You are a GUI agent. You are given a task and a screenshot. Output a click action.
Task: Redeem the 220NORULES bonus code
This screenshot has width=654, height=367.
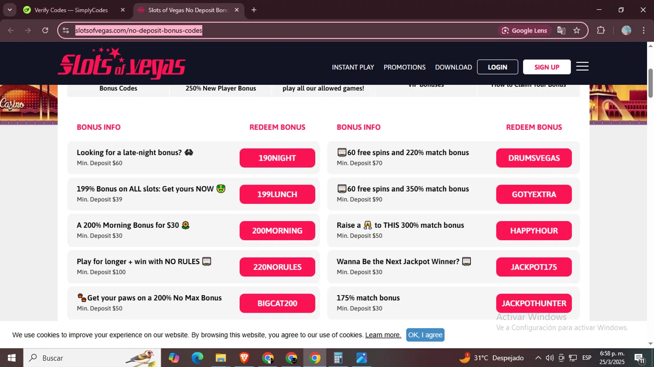click(x=277, y=267)
